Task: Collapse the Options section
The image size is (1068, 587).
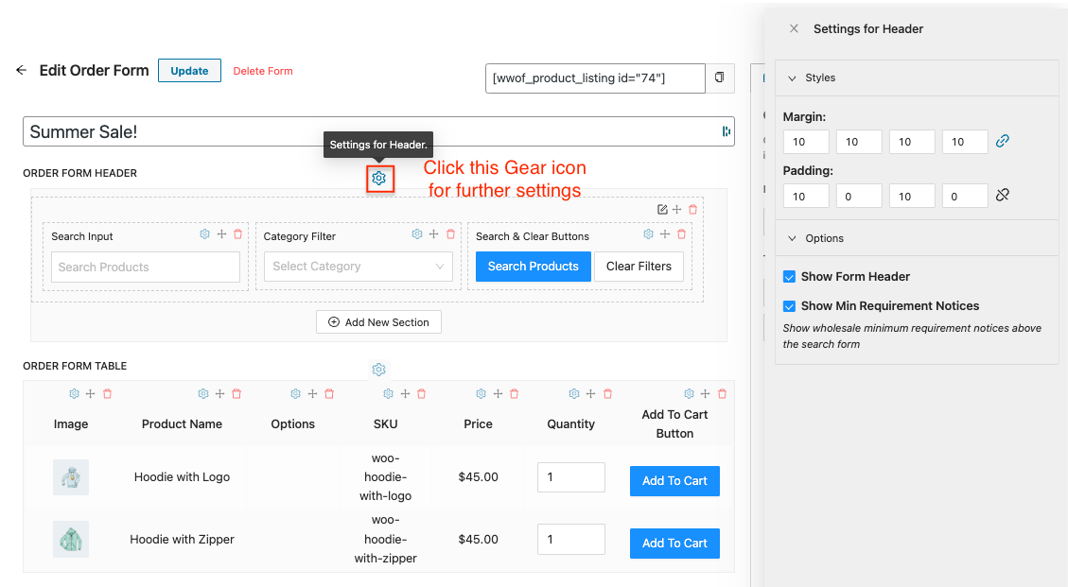Action: tap(793, 238)
